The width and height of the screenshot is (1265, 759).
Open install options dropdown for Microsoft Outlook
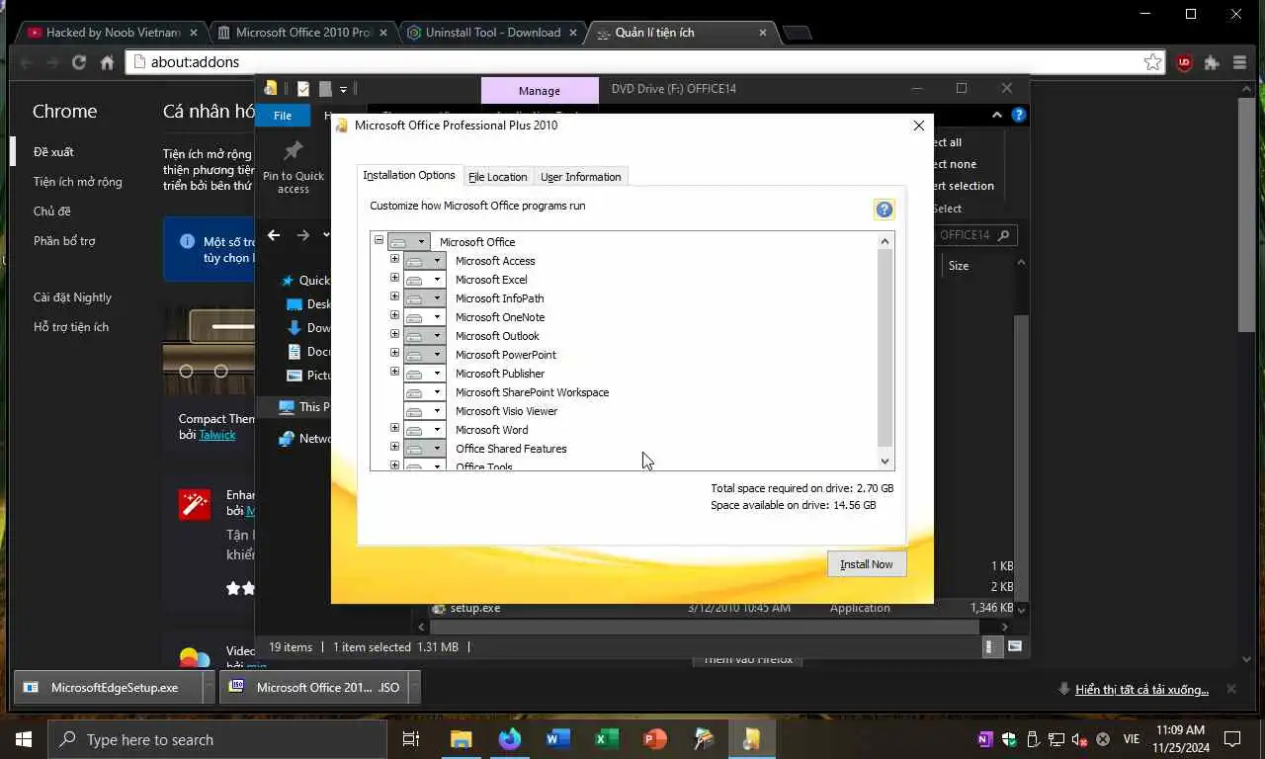[425, 336]
